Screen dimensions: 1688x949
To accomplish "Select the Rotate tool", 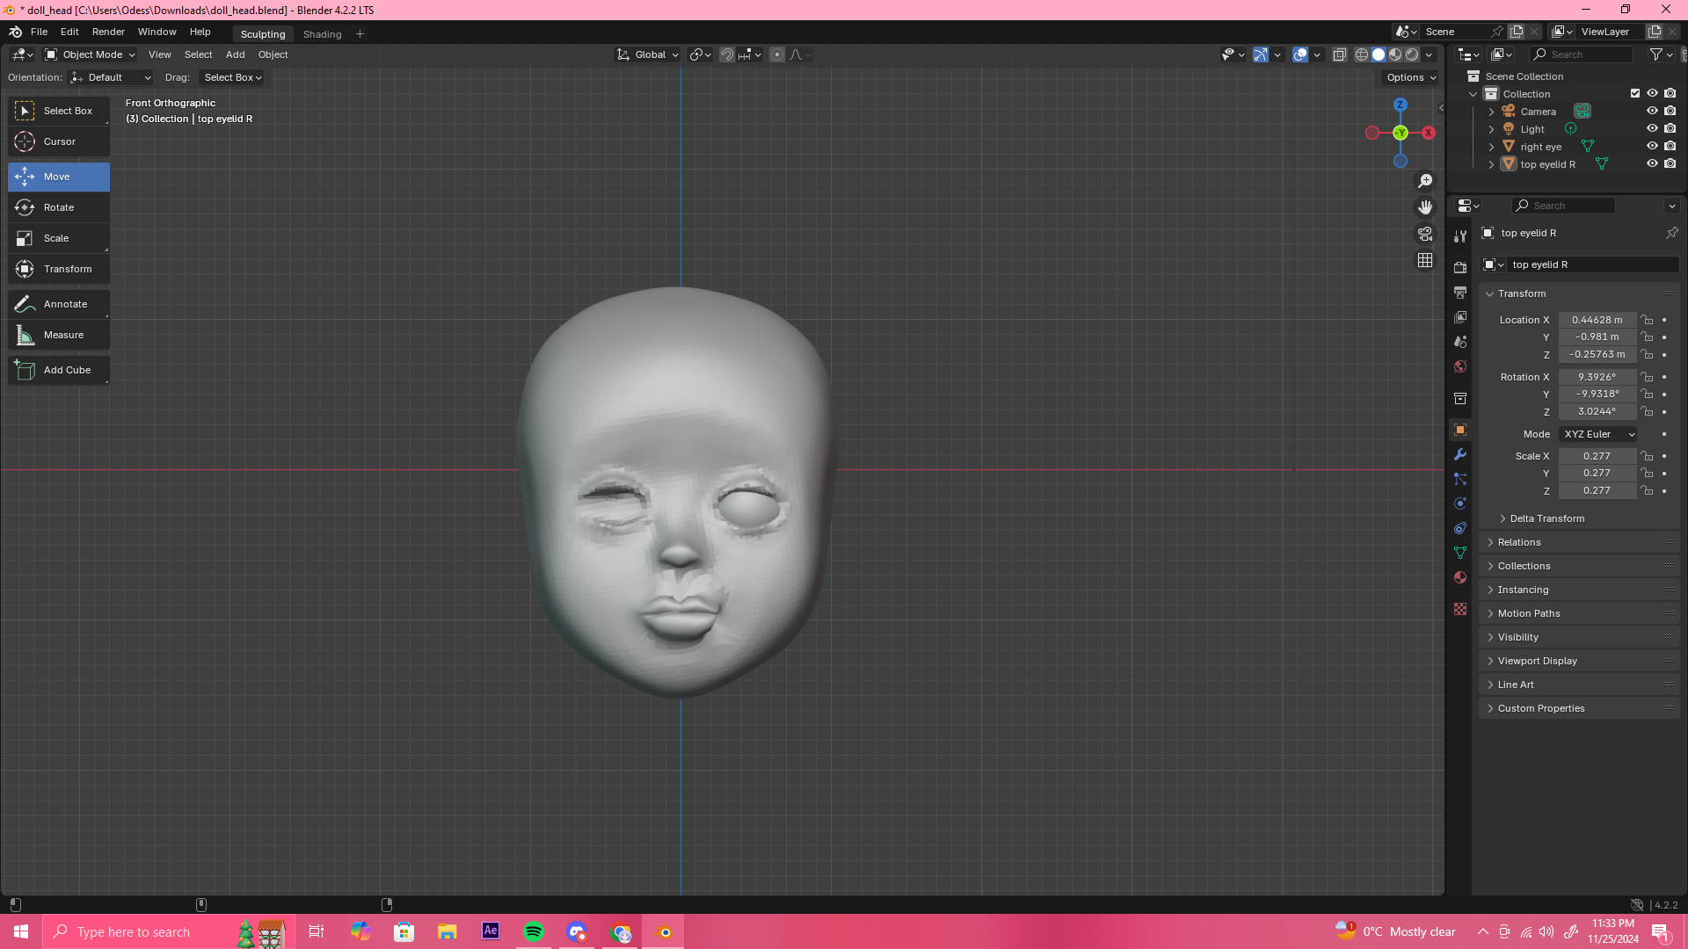I will [x=58, y=207].
